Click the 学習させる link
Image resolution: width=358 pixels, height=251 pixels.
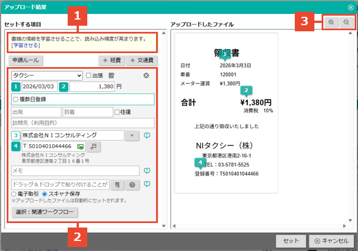click(23, 45)
